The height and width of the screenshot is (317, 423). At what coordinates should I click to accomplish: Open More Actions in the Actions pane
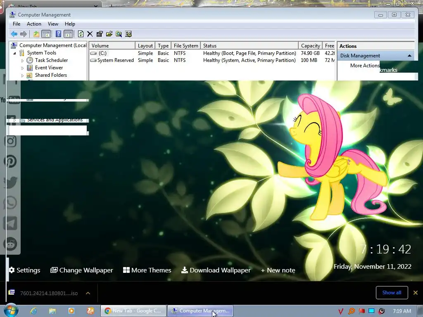(x=365, y=66)
